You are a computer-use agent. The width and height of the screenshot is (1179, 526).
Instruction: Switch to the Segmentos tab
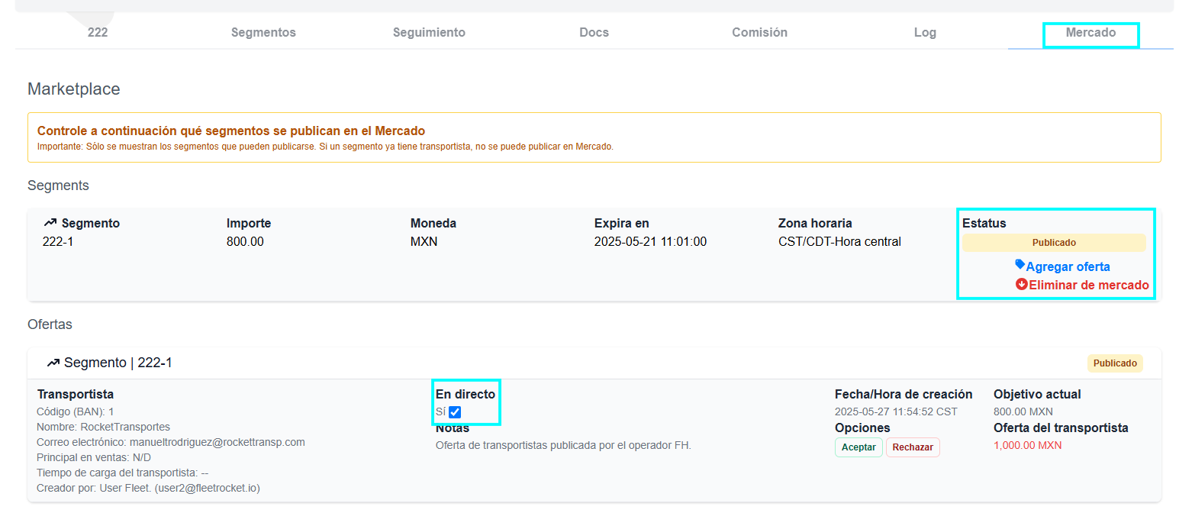coord(263,33)
